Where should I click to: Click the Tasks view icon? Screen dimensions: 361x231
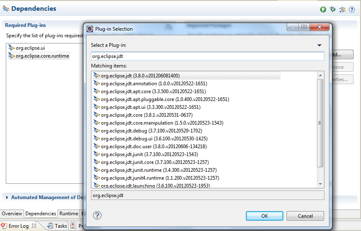(x=50, y=226)
